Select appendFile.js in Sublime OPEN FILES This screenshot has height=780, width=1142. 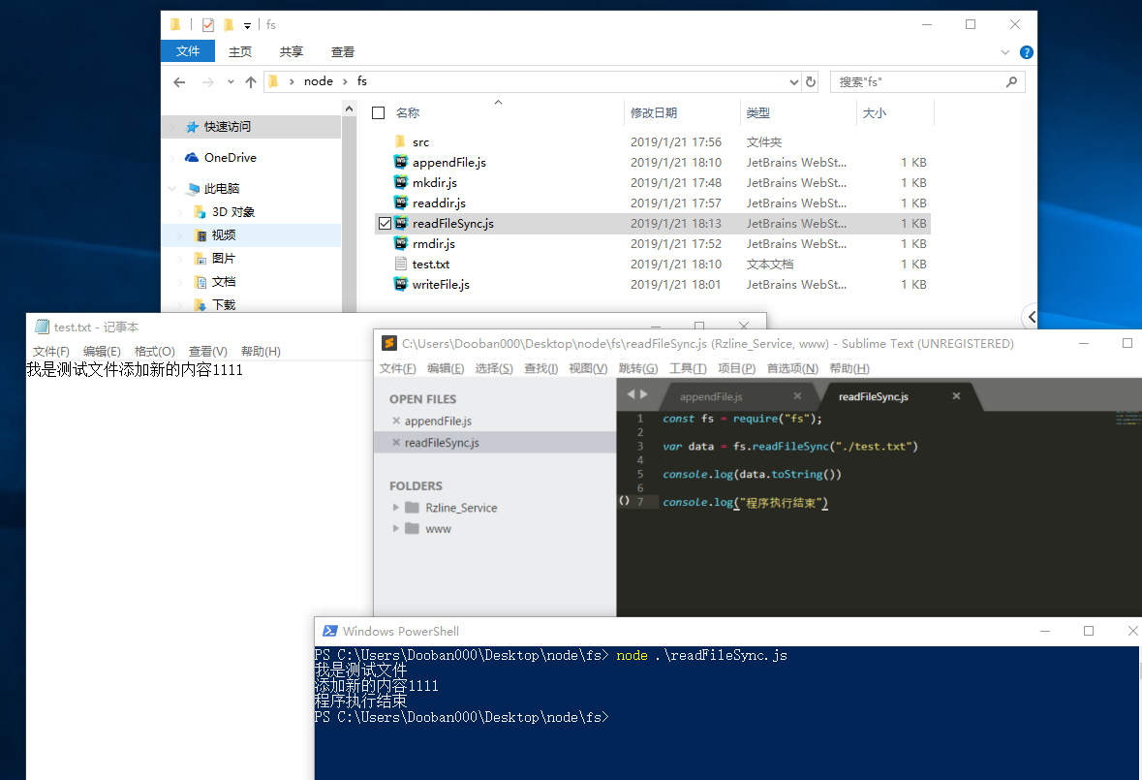click(x=438, y=421)
